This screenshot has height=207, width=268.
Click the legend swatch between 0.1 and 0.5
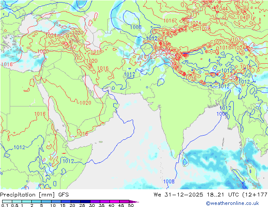point(7,202)
